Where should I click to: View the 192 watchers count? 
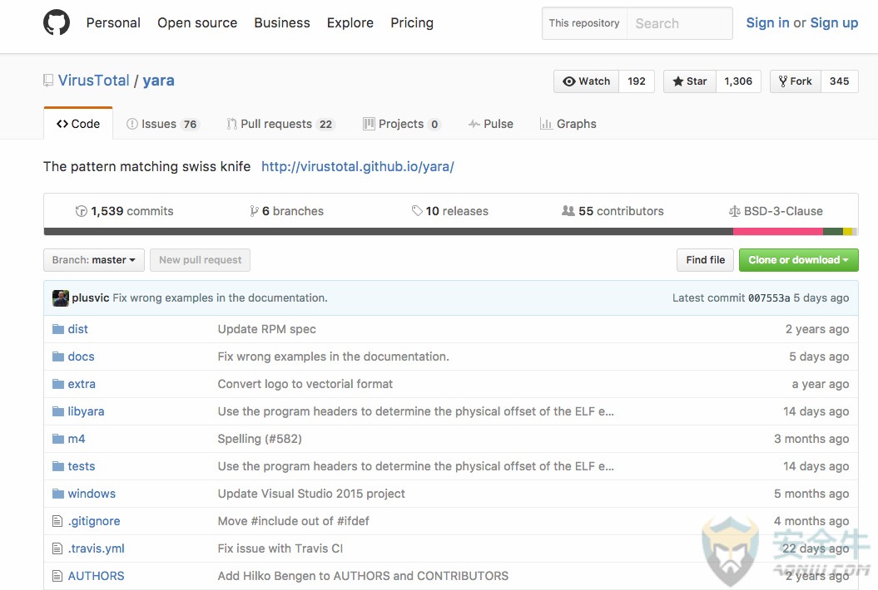[637, 81]
